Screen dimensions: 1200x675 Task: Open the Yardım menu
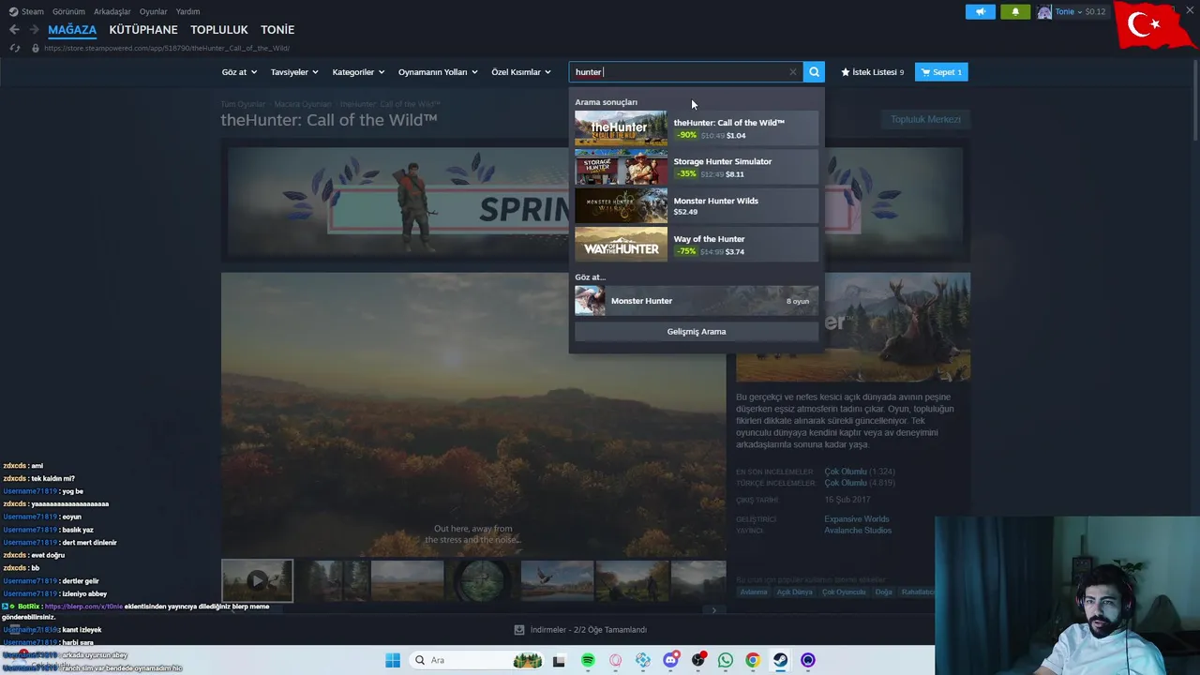point(187,11)
